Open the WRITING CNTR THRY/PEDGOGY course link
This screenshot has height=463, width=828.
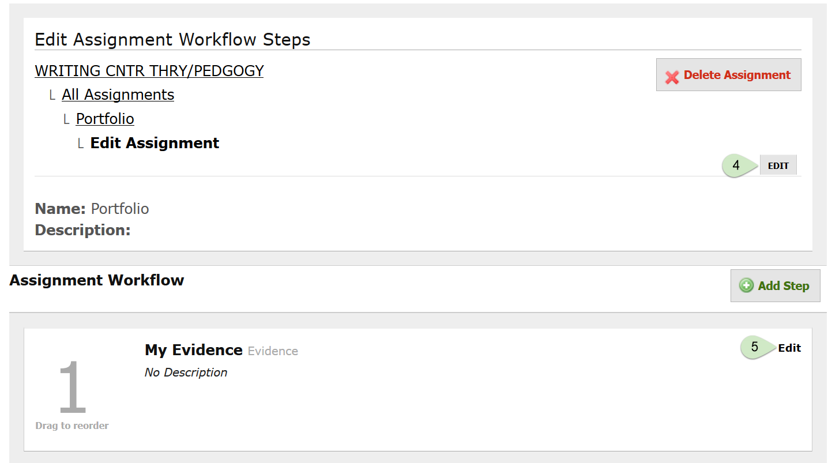click(149, 71)
